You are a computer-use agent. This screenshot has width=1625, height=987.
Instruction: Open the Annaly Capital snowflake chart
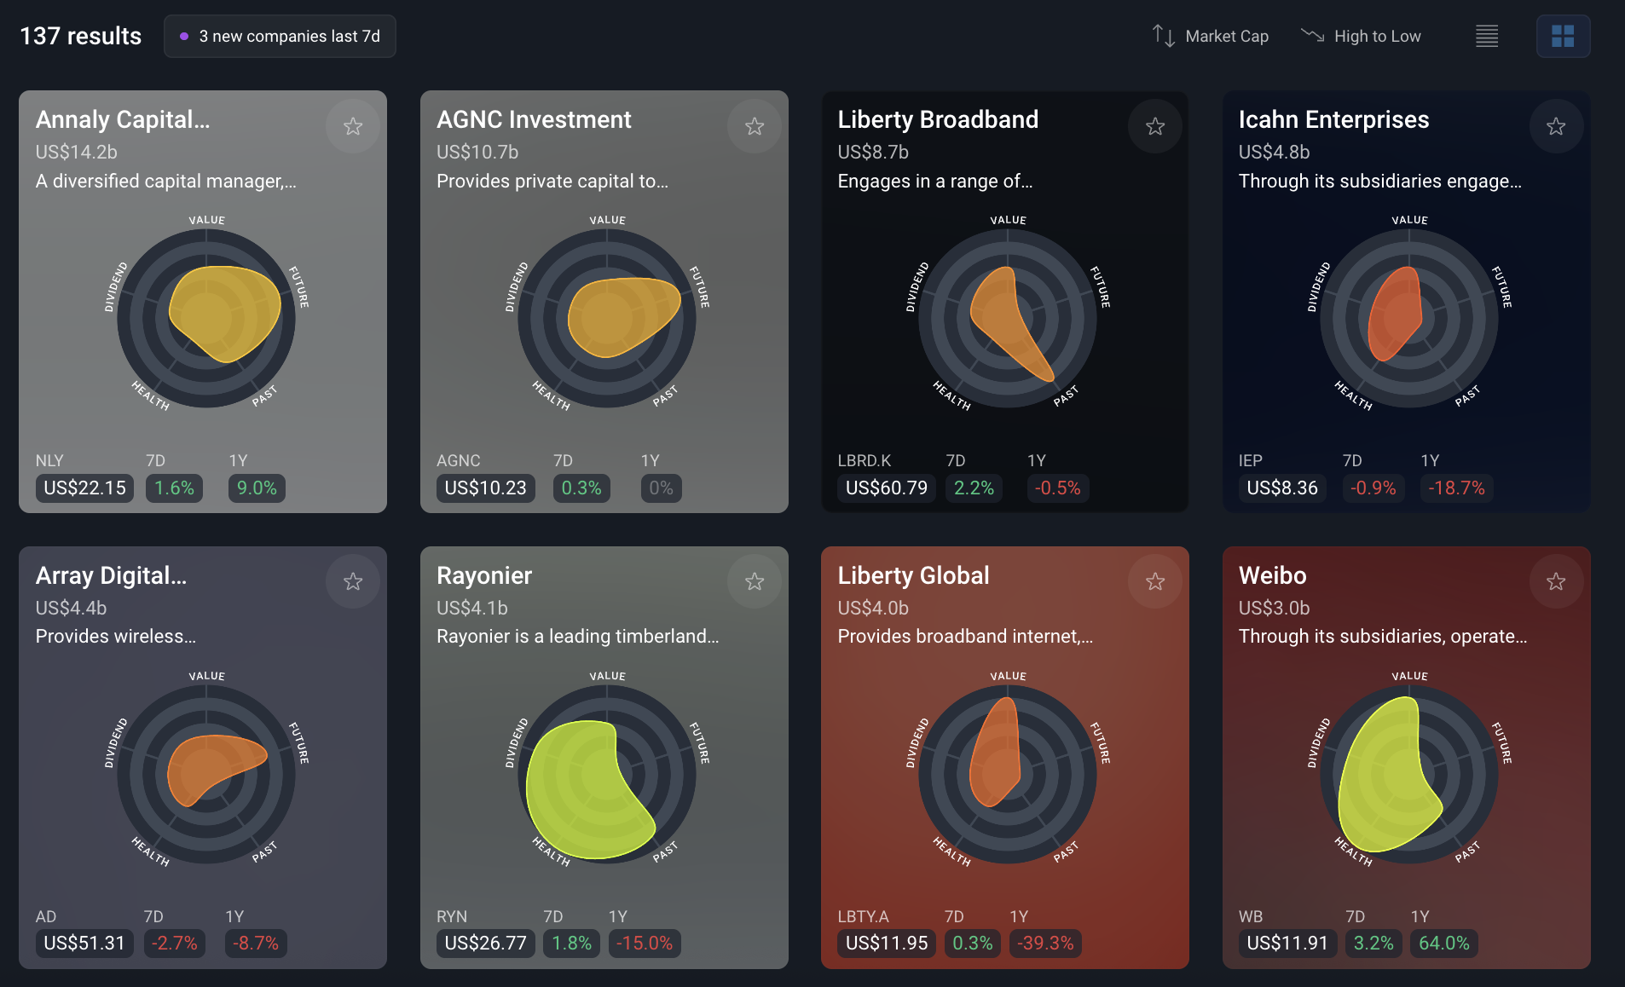[206, 318]
